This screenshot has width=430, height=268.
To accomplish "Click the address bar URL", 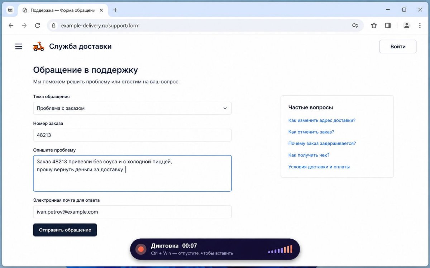I will [x=100, y=25].
